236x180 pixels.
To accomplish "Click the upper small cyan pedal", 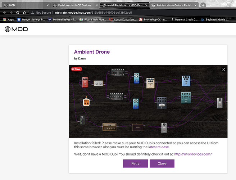I will click(136, 78).
